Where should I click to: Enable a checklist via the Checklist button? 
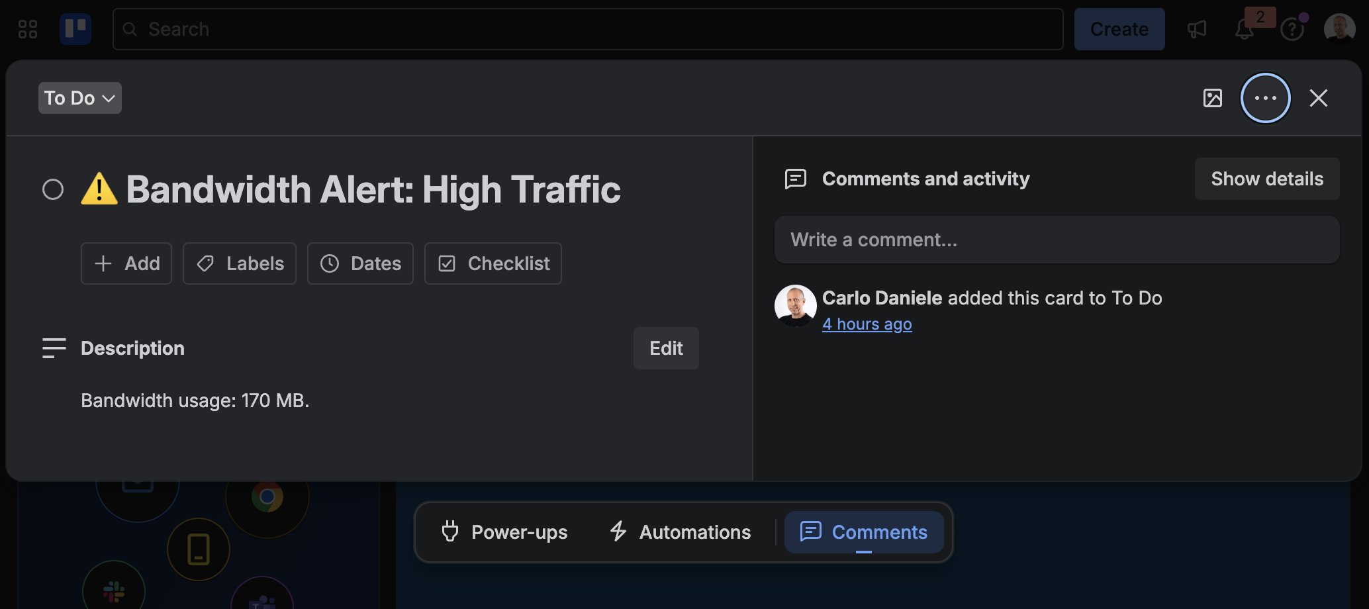[x=493, y=263]
